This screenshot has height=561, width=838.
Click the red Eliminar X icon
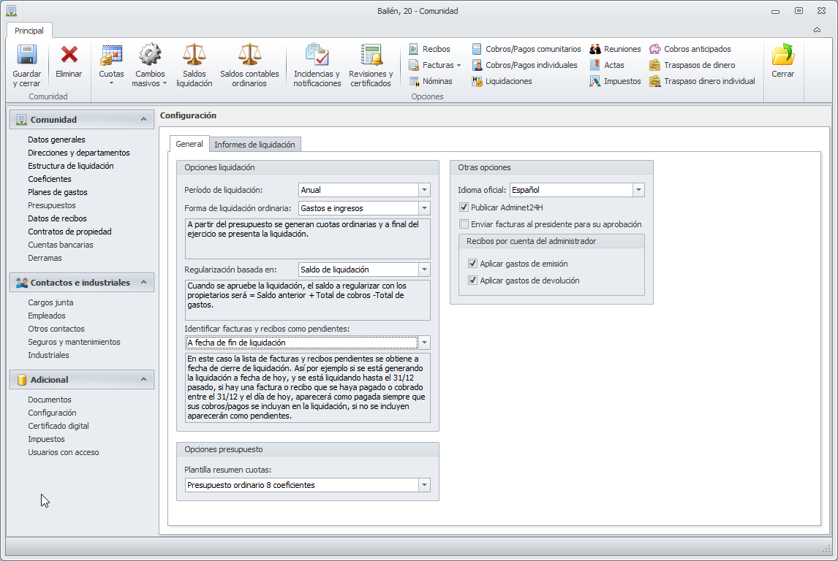pyautogui.click(x=69, y=55)
